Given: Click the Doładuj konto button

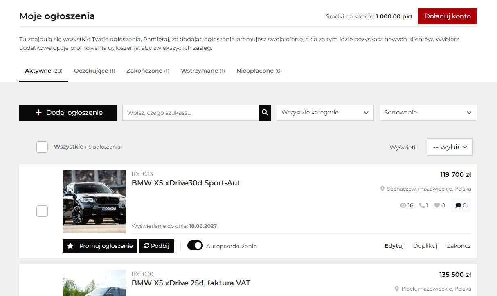Looking at the screenshot, I should (x=447, y=16).
